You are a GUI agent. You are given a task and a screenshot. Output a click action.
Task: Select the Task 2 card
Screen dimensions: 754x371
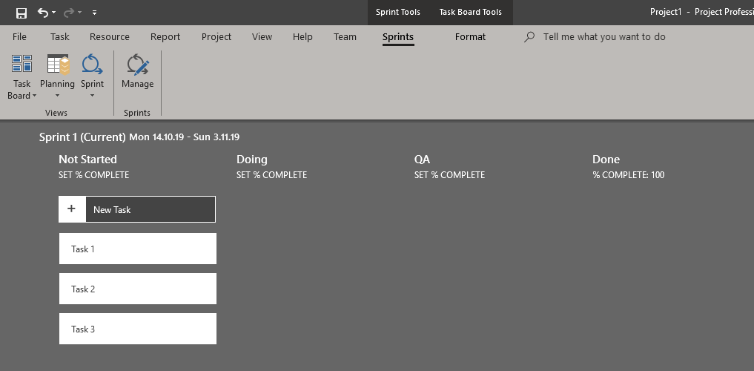pyautogui.click(x=137, y=289)
